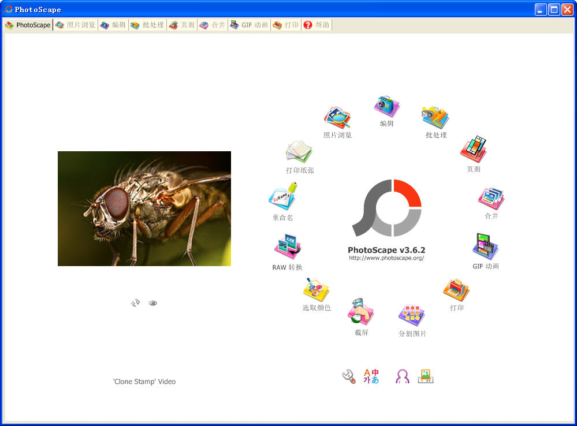Open settings via the wrench icon
Viewport: 577px width, 426px height.
pos(348,376)
